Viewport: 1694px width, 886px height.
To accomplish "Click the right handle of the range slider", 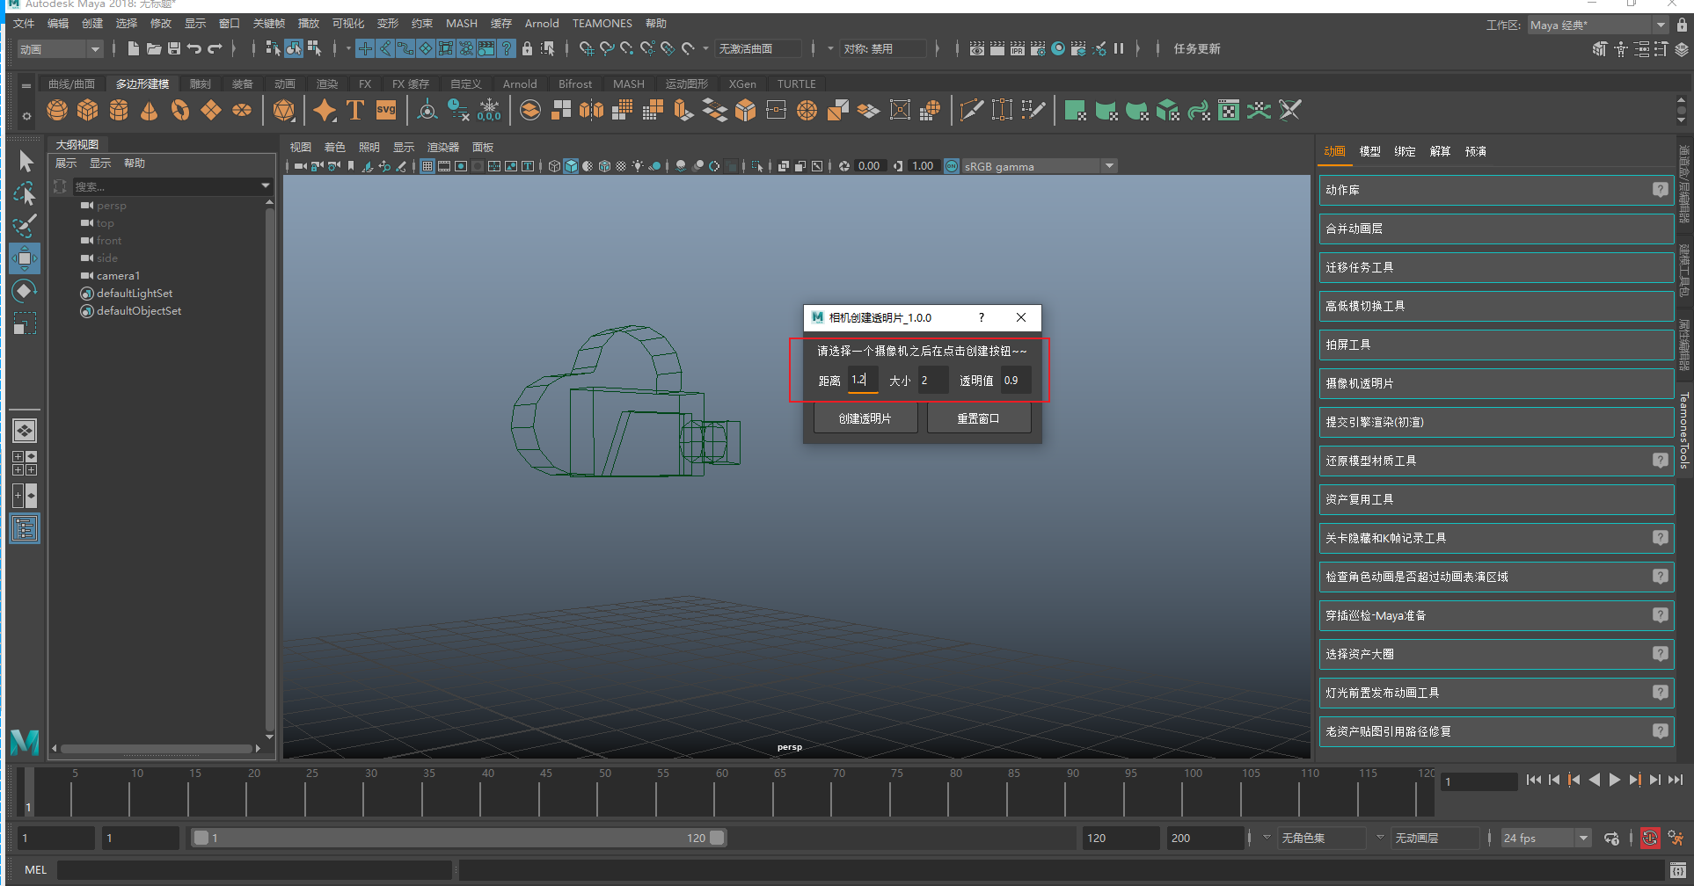I will pos(718,839).
